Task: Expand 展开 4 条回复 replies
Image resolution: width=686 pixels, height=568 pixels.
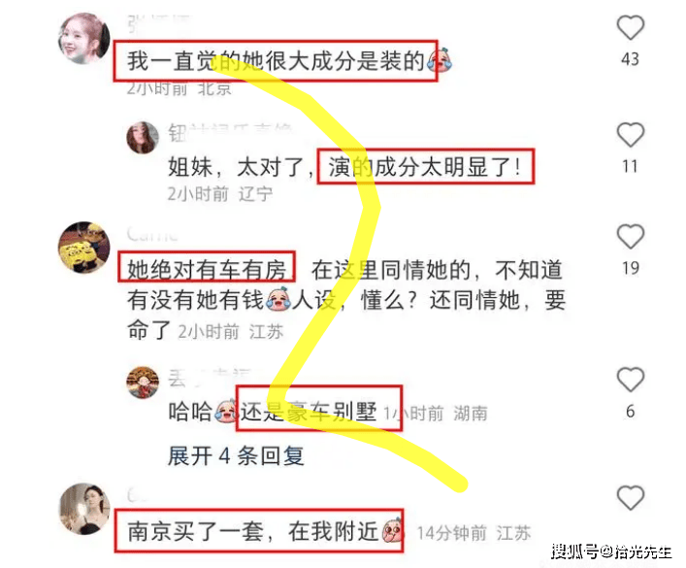Action: 236,456
